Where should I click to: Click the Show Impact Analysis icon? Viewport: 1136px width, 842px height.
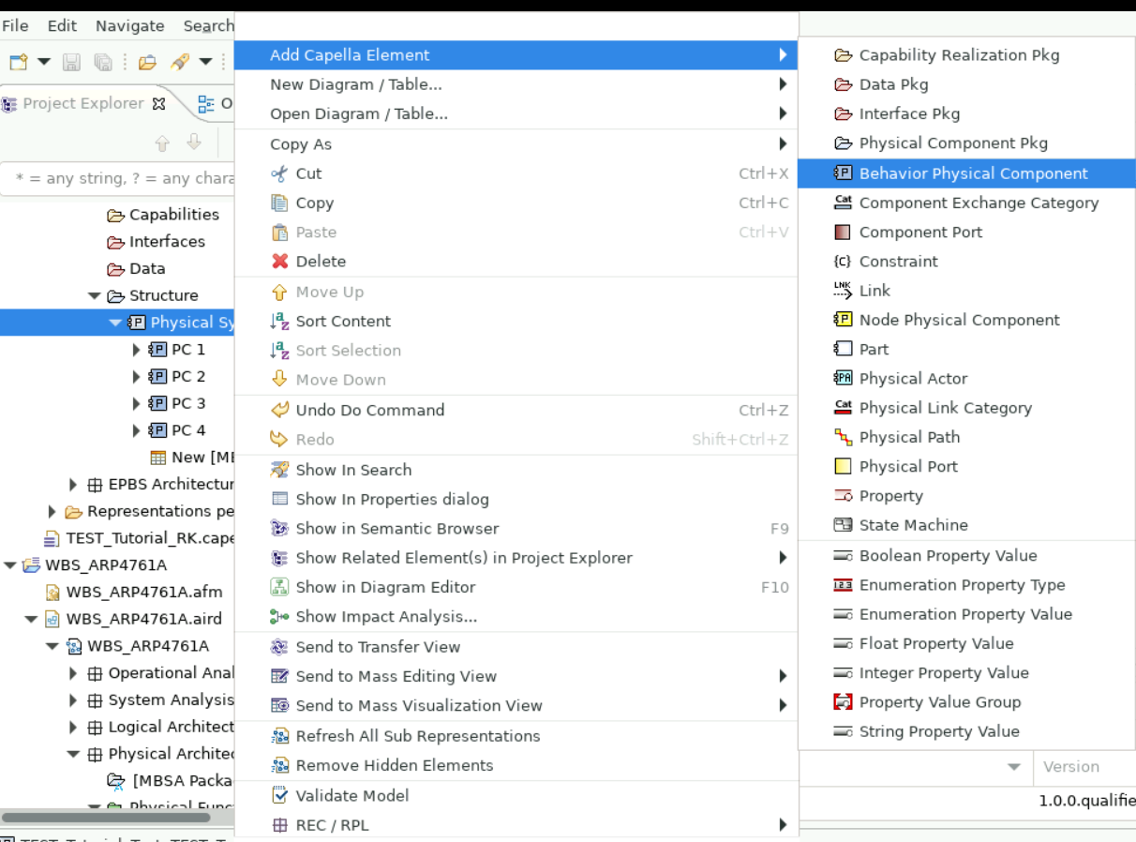(279, 617)
